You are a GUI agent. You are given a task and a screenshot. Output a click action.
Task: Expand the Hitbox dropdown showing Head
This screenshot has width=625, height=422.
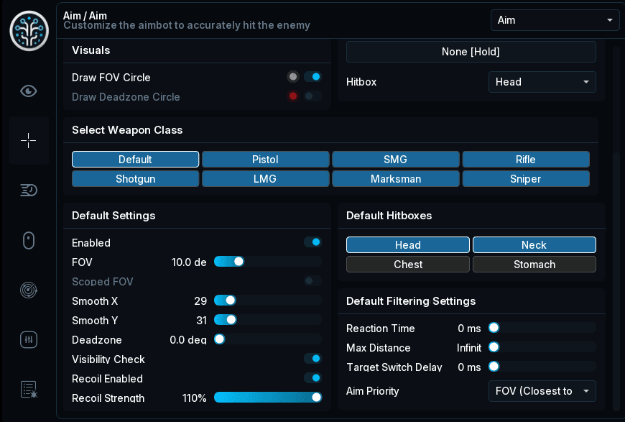coord(542,82)
